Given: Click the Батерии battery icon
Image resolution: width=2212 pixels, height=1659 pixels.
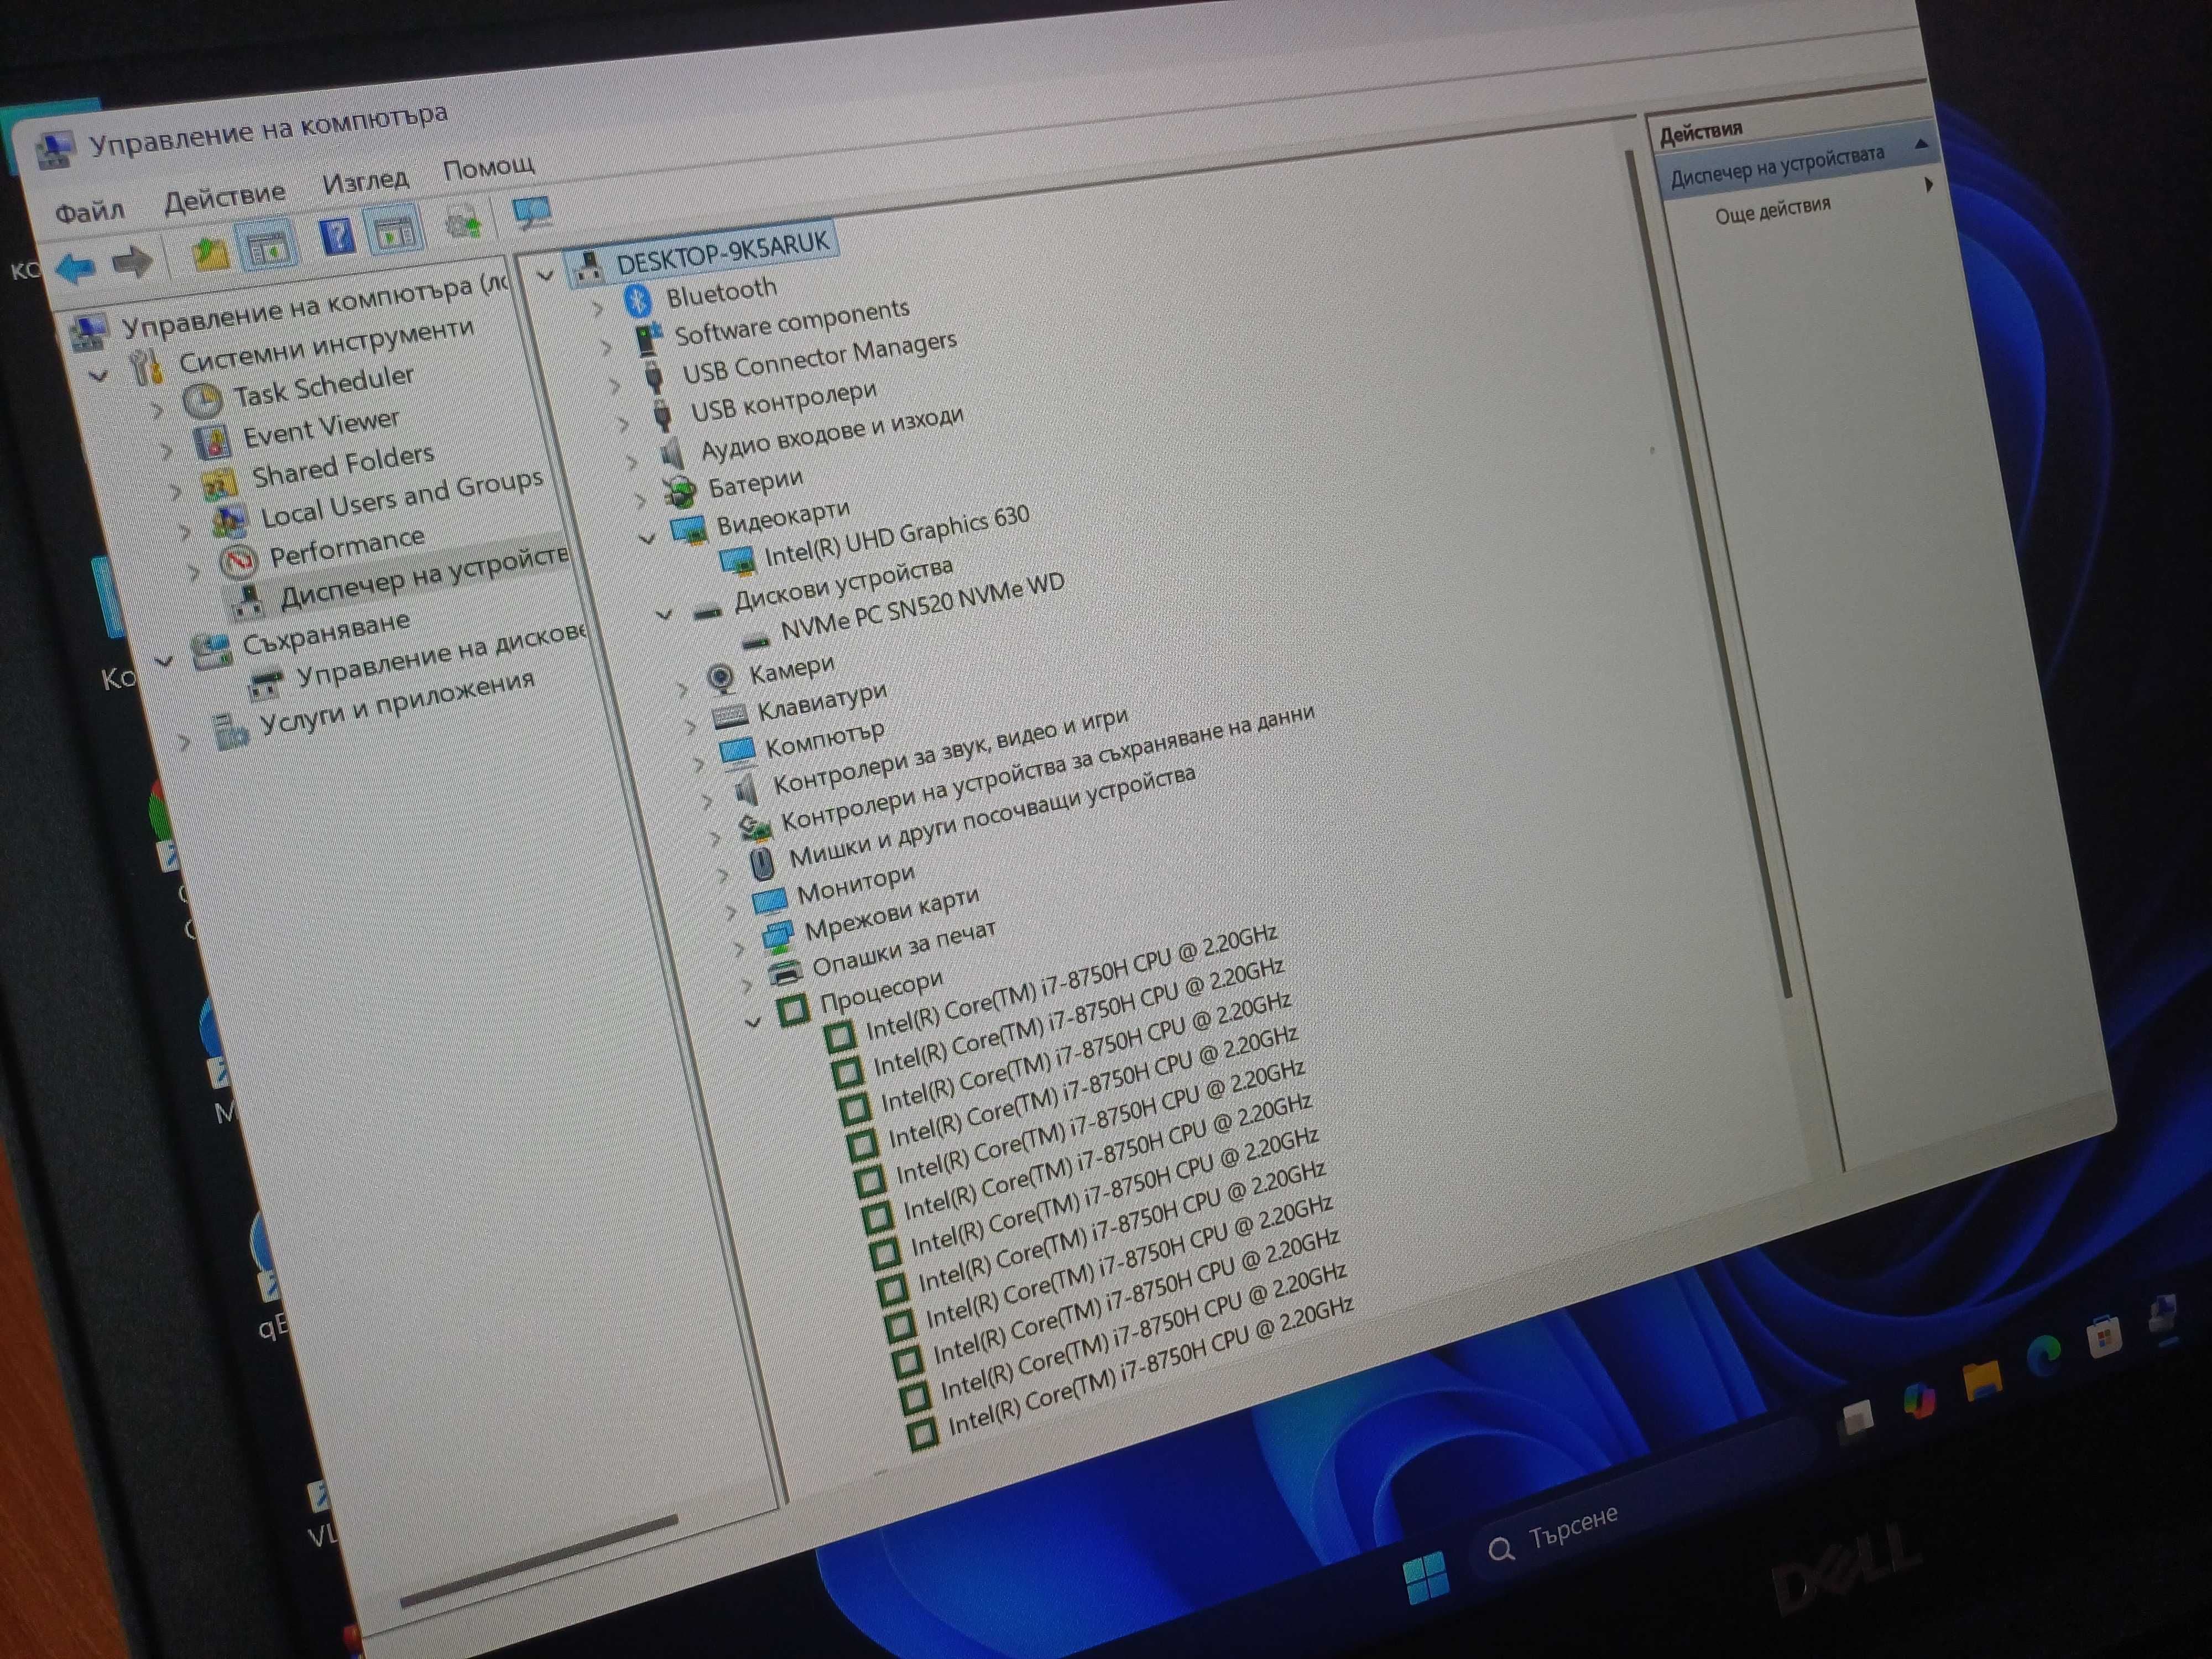Looking at the screenshot, I should coord(681,492).
